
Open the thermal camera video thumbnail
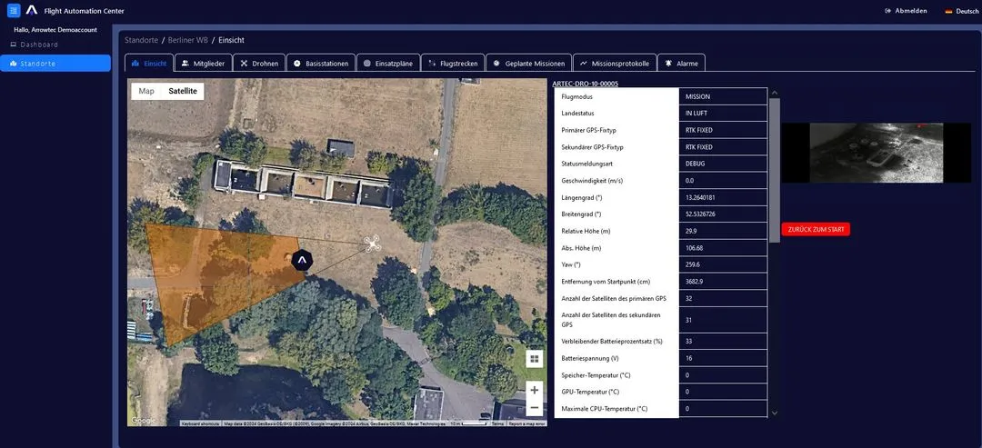pos(877,153)
